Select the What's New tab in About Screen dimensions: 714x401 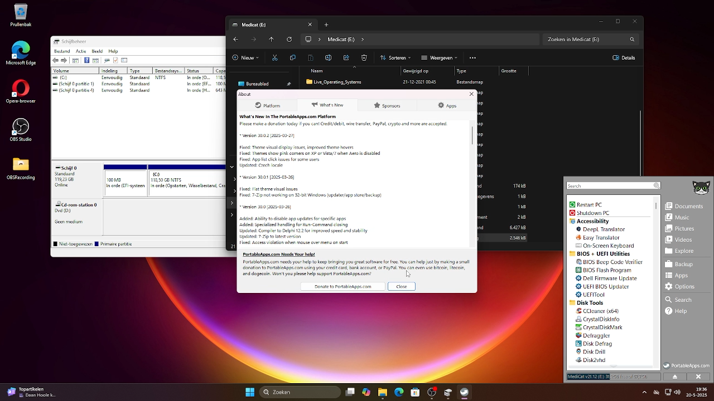pos(327,105)
